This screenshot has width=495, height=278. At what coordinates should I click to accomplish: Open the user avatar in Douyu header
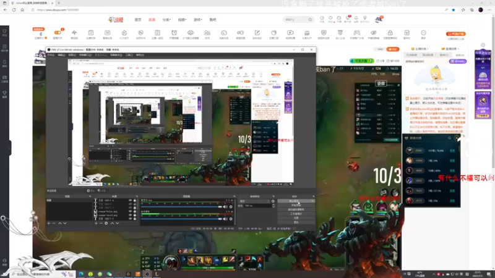point(379,19)
